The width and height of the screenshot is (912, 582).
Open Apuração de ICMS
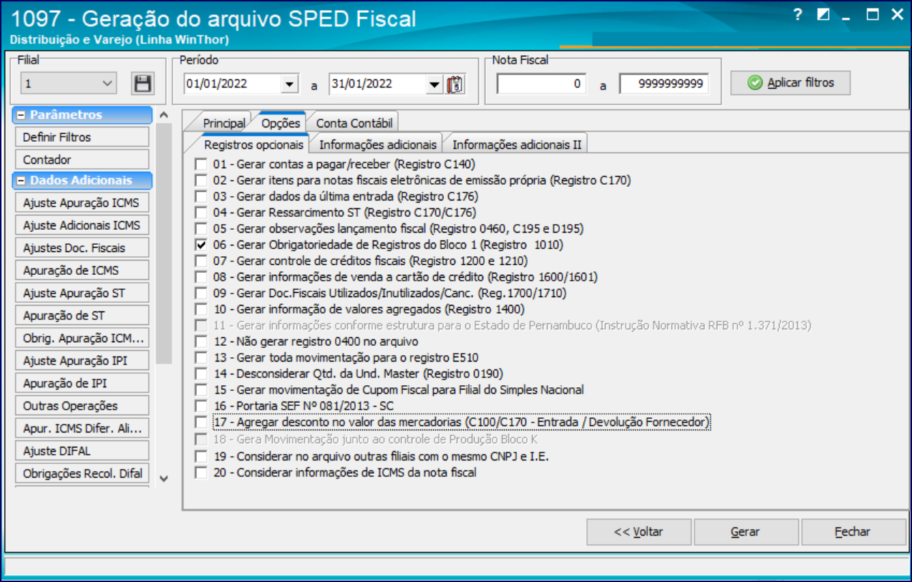pos(82,271)
